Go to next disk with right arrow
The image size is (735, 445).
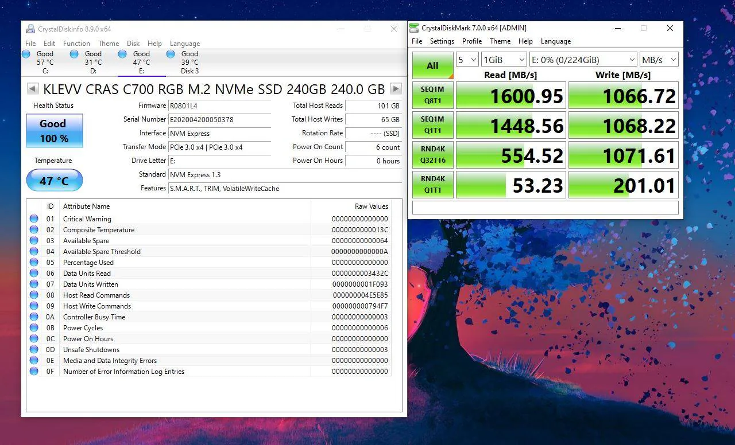coord(396,89)
